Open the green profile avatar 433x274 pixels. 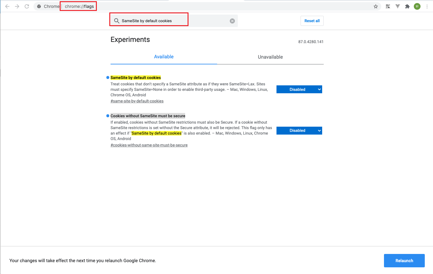(x=417, y=6)
